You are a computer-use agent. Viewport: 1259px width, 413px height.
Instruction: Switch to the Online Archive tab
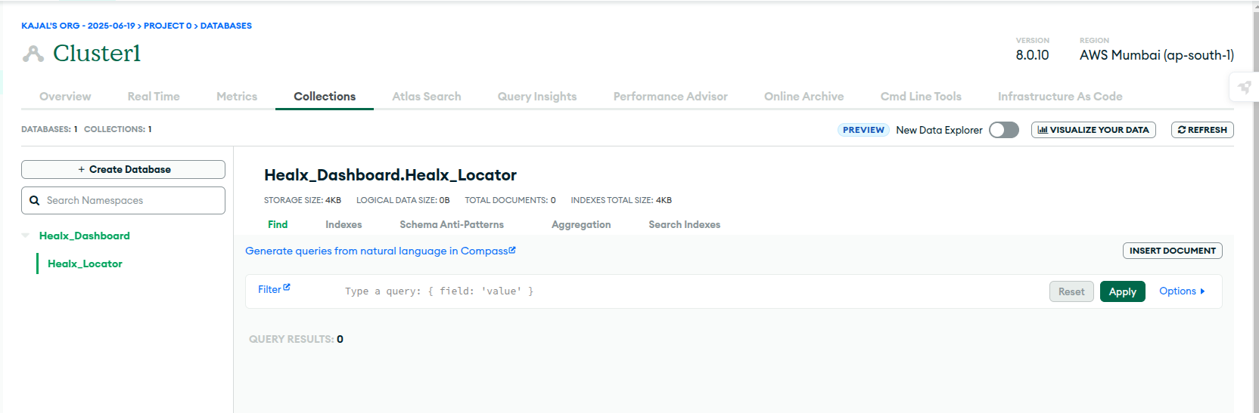click(x=804, y=97)
